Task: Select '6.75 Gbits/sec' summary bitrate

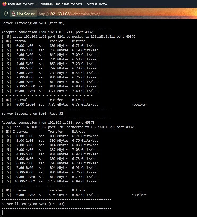Action: 85,105
